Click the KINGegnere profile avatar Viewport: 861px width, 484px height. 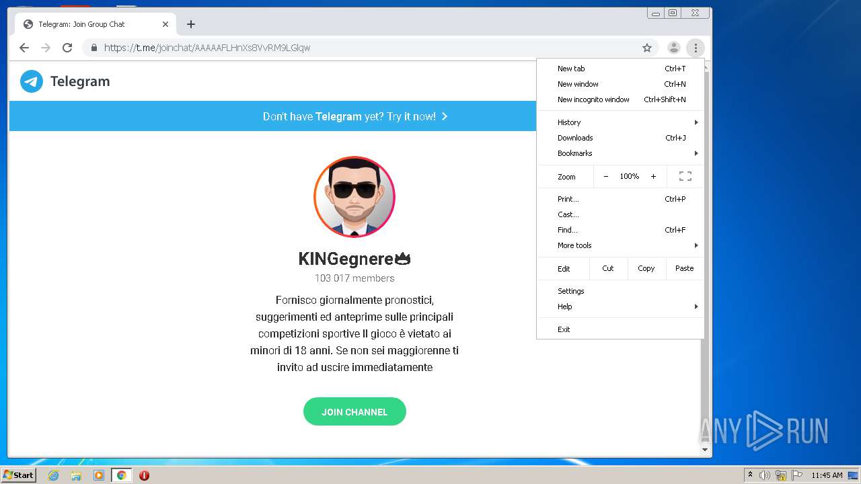(x=354, y=197)
